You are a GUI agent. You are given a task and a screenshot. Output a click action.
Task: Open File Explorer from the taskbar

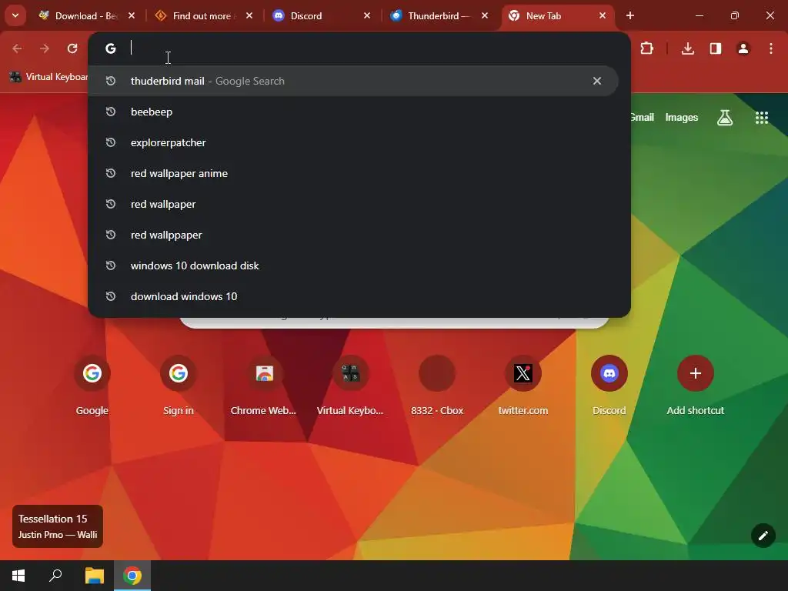coord(95,576)
